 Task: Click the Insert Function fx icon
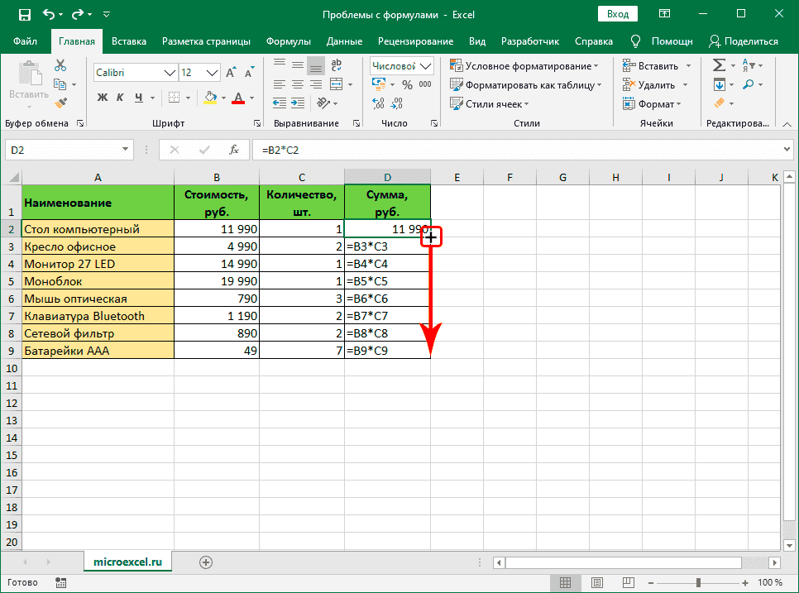coord(234,150)
